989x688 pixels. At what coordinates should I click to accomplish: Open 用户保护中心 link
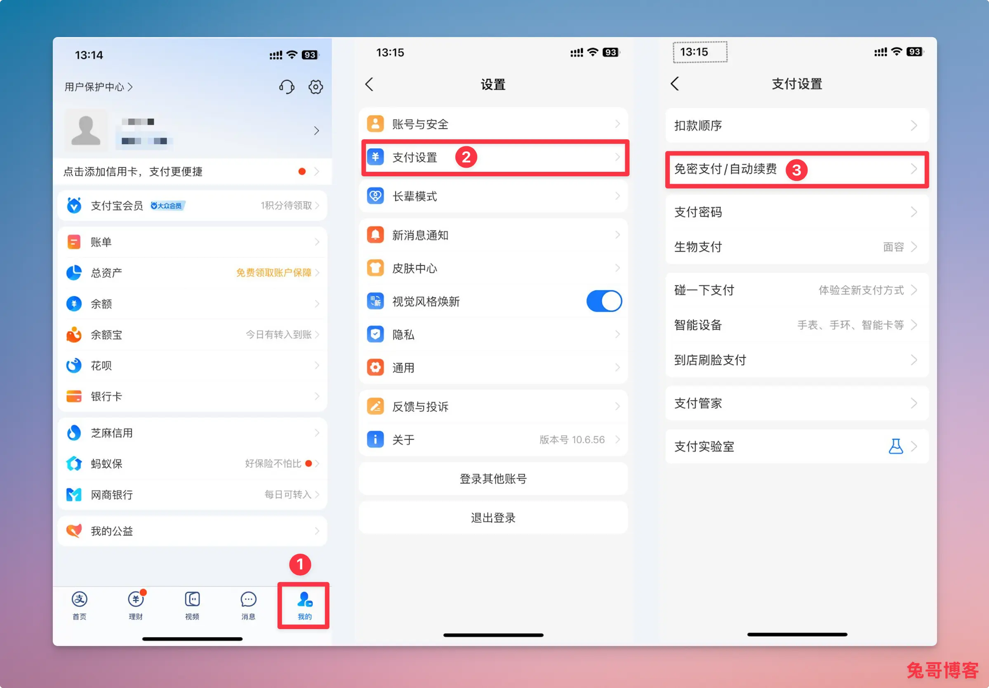[x=99, y=87]
